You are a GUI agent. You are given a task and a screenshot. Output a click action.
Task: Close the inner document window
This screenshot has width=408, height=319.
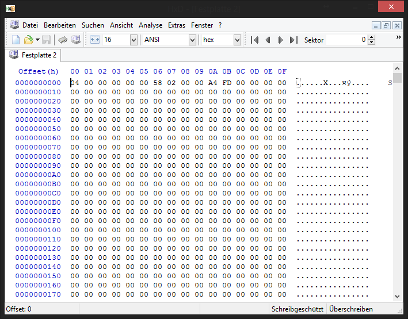point(397,25)
